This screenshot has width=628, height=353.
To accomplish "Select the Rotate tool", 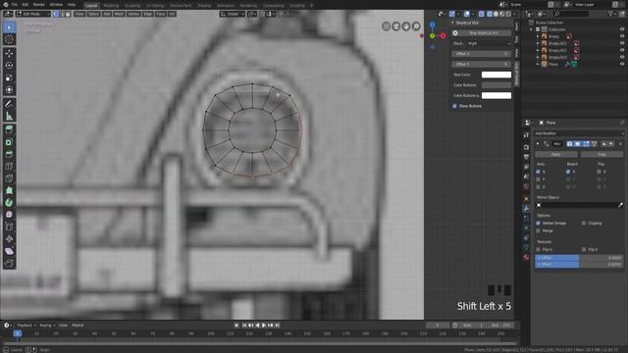I will coord(9,66).
